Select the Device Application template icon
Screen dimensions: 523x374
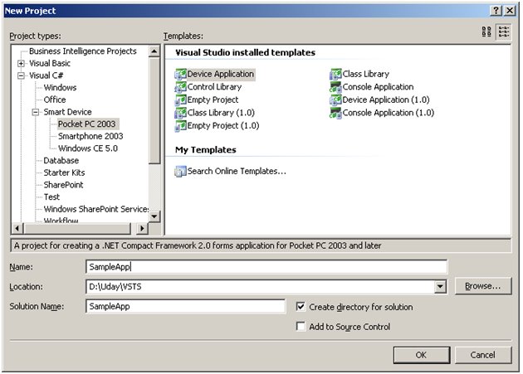pyautogui.click(x=180, y=74)
